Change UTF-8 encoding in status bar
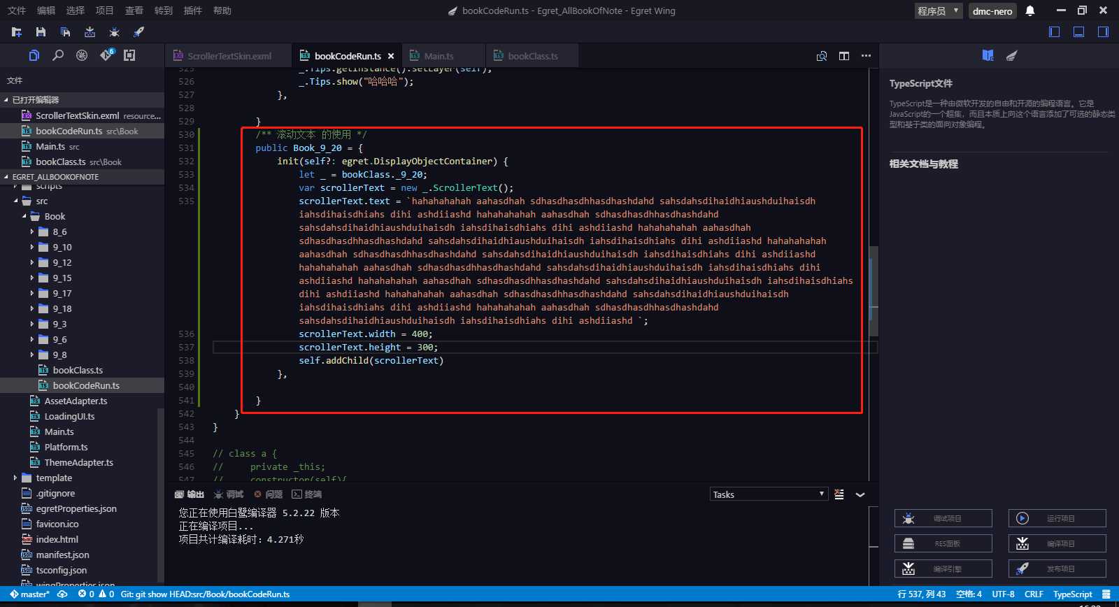1119x607 pixels. tap(1003, 594)
